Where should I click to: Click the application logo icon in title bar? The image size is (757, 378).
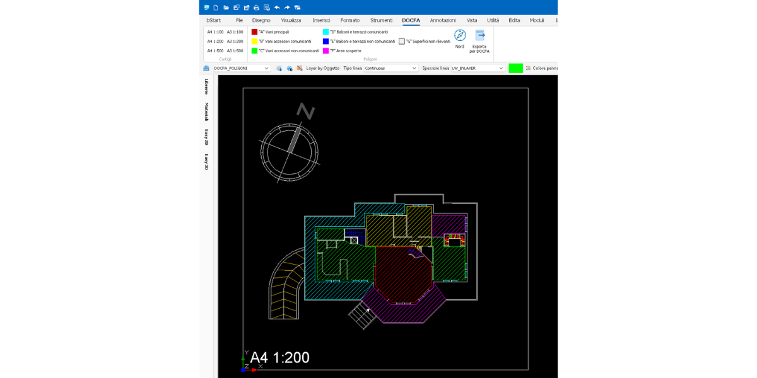click(206, 8)
